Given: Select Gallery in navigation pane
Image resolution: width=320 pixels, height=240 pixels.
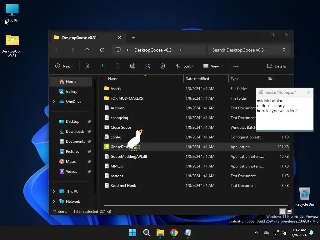Looking at the screenshot, I should [x=71, y=92].
